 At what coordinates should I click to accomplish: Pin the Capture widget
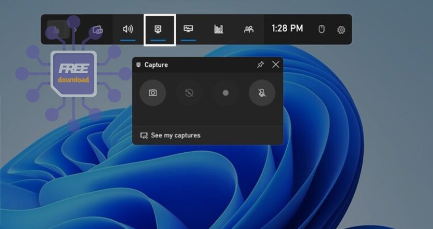[x=260, y=65]
